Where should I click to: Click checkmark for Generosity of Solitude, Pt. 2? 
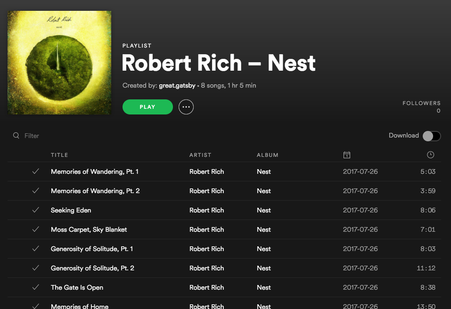[36, 268]
